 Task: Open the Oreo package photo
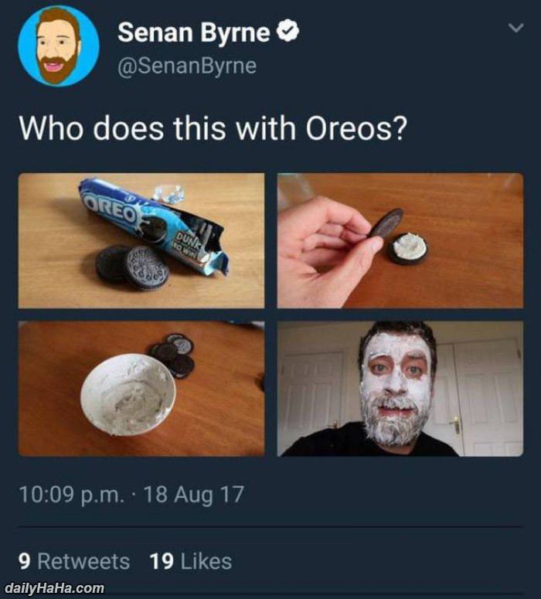coord(141,240)
